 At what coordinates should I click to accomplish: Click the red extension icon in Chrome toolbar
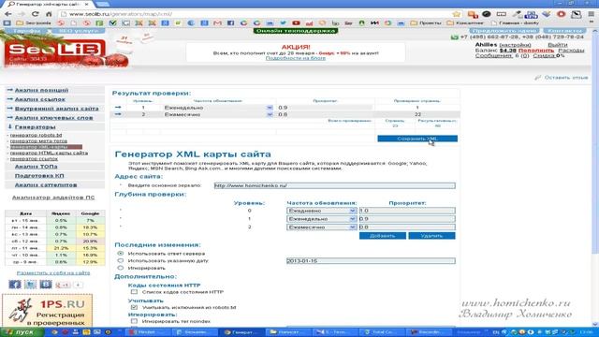562,14
